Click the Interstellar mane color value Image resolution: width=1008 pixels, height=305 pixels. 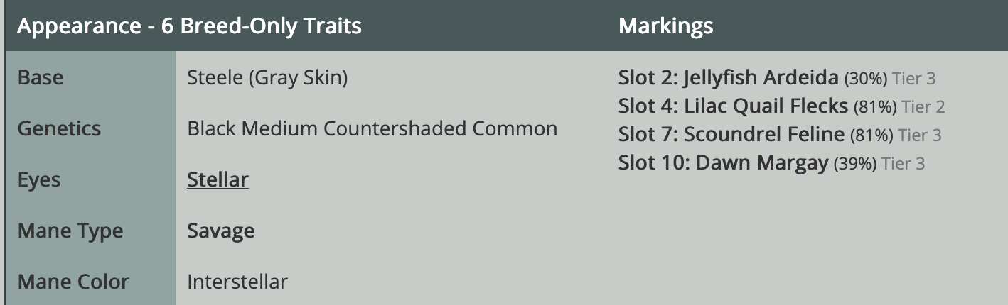tap(237, 282)
